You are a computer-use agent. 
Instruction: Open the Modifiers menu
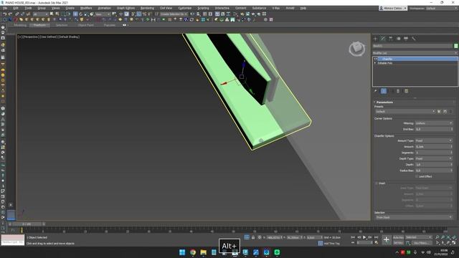coord(86,8)
